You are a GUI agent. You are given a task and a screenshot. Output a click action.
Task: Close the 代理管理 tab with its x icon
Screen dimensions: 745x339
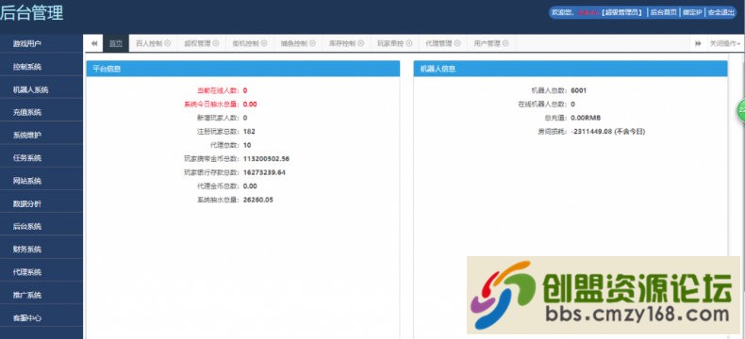[457, 43]
